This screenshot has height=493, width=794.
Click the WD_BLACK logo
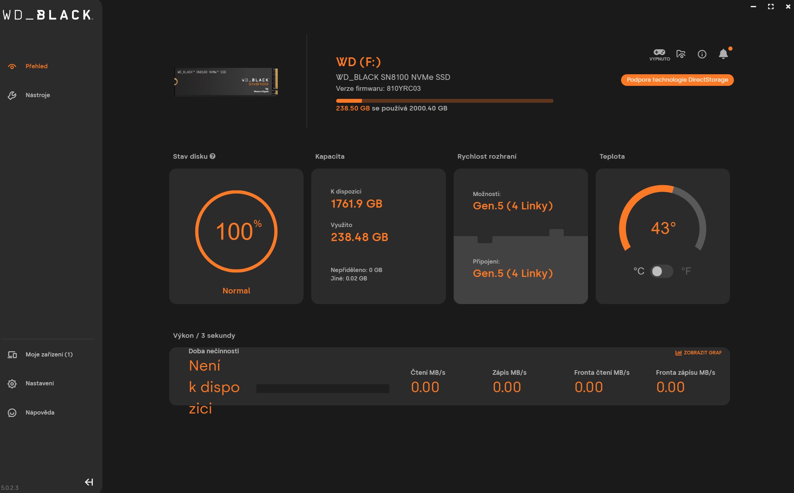click(x=47, y=15)
